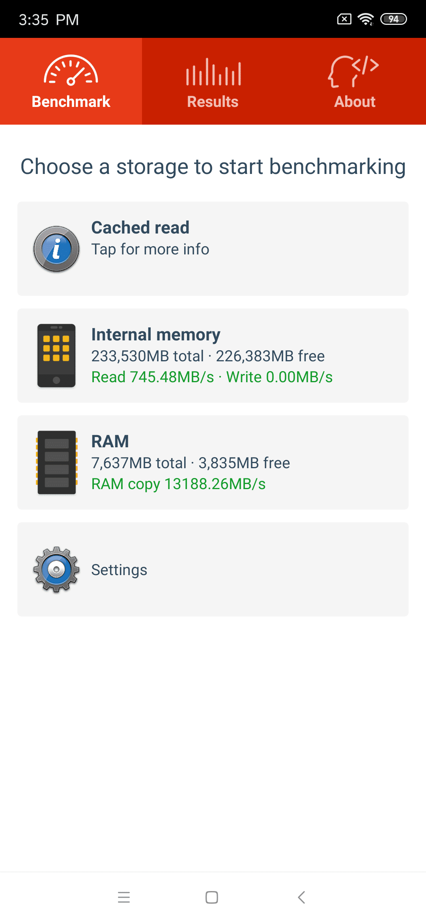The image size is (426, 923).
Task: Select the Benchmark tab label
Action: (x=71, y=102)
